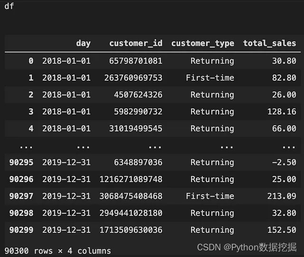
Task: Select customer id 1216271089748
Action: [x=131, y=179]
